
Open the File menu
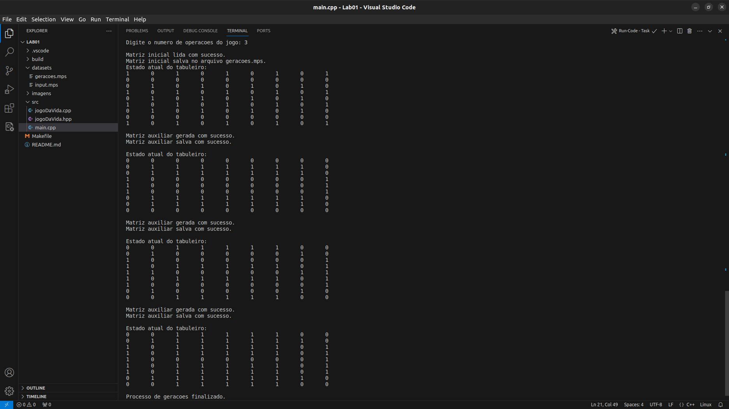[x=7, y=19]
